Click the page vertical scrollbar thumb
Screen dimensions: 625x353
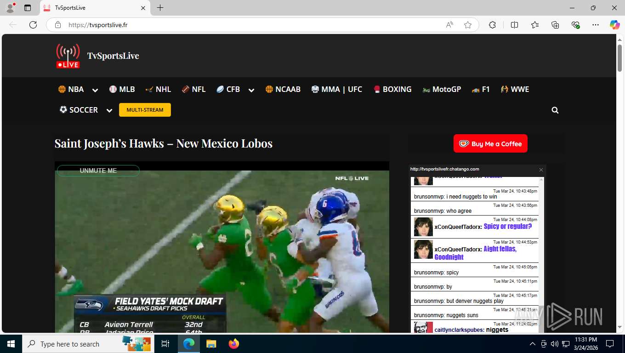click(619, 57)
